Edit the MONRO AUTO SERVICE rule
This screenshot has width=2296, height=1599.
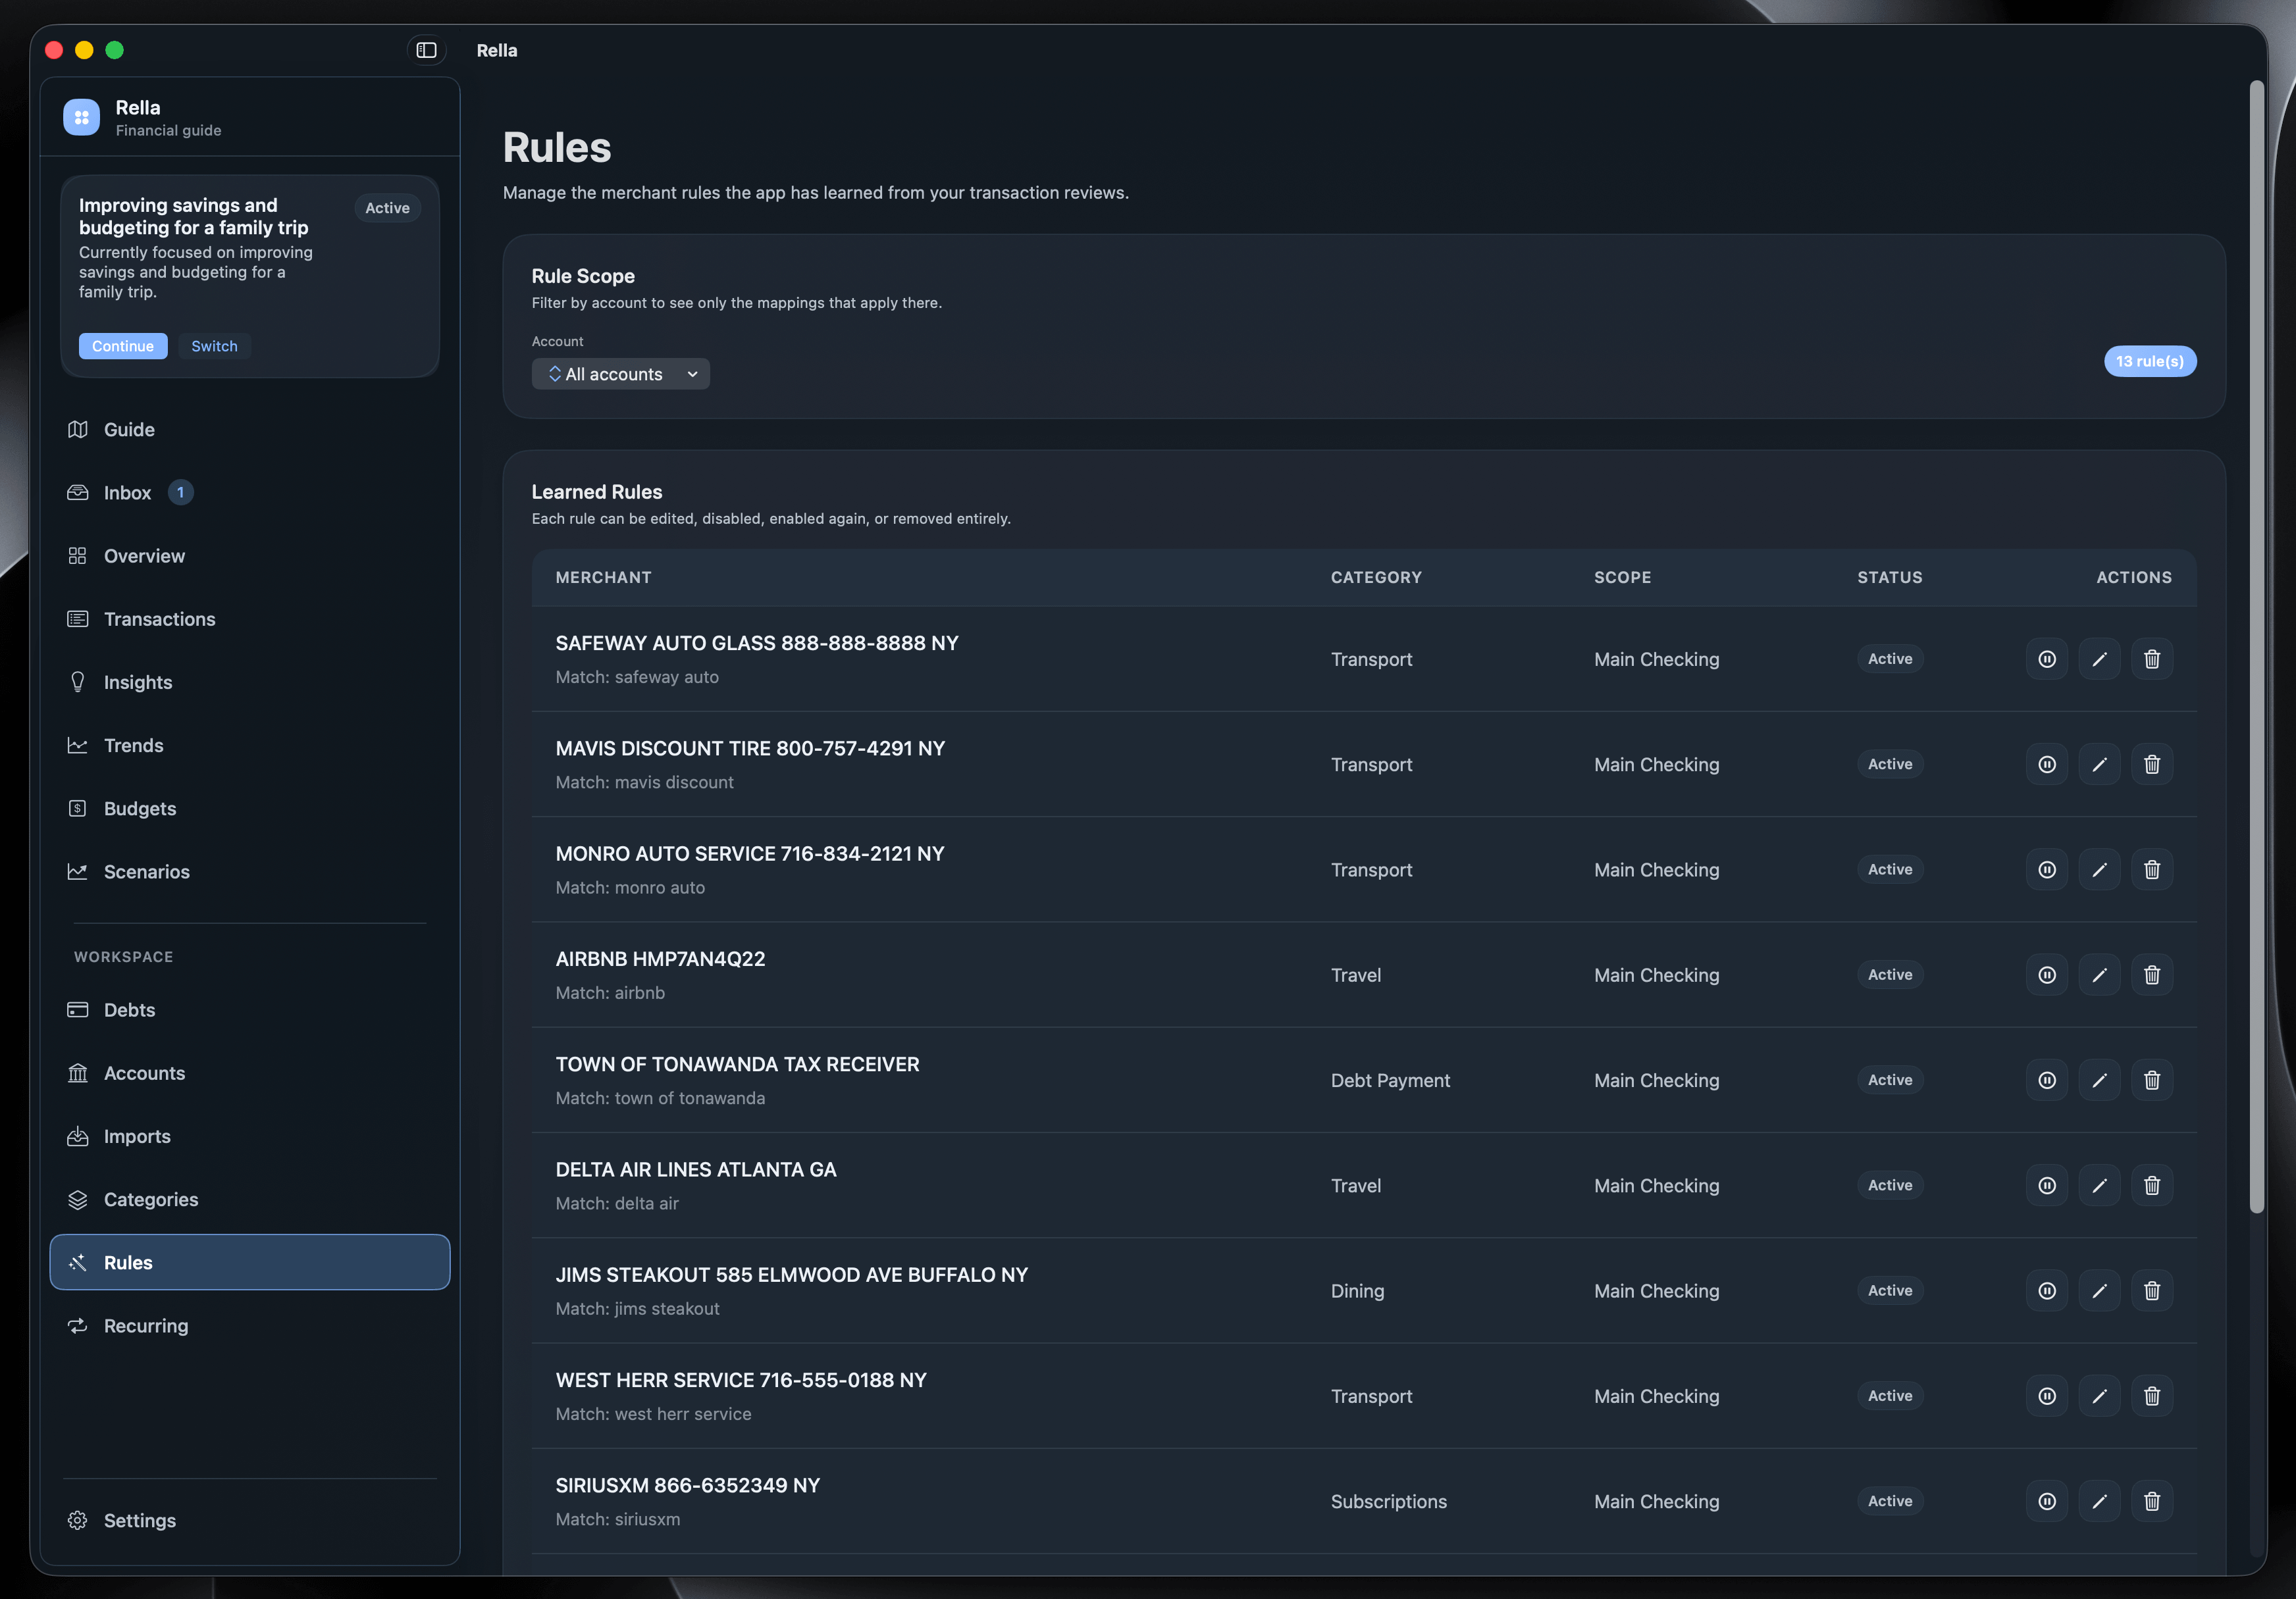coord(2099,869)
